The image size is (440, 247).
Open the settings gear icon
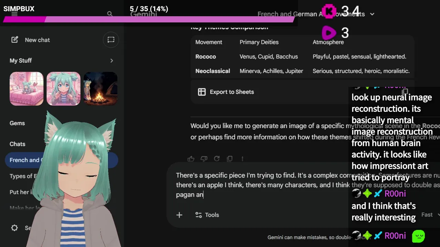click(x=14, y=228)
